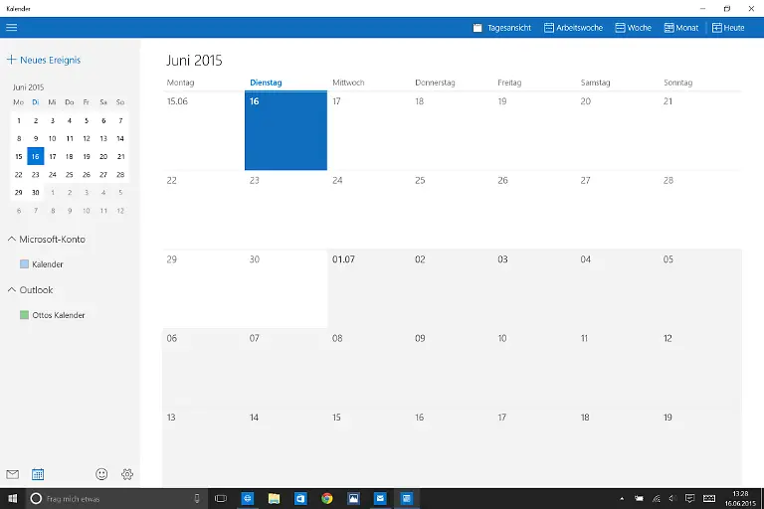
Task: Switch to the Mail app icon
Action: click(13, 474)
